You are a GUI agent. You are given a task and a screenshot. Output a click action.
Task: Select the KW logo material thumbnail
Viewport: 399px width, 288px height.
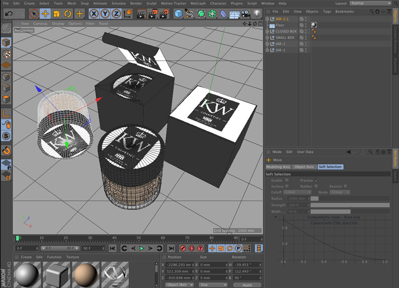pos(115,275)
